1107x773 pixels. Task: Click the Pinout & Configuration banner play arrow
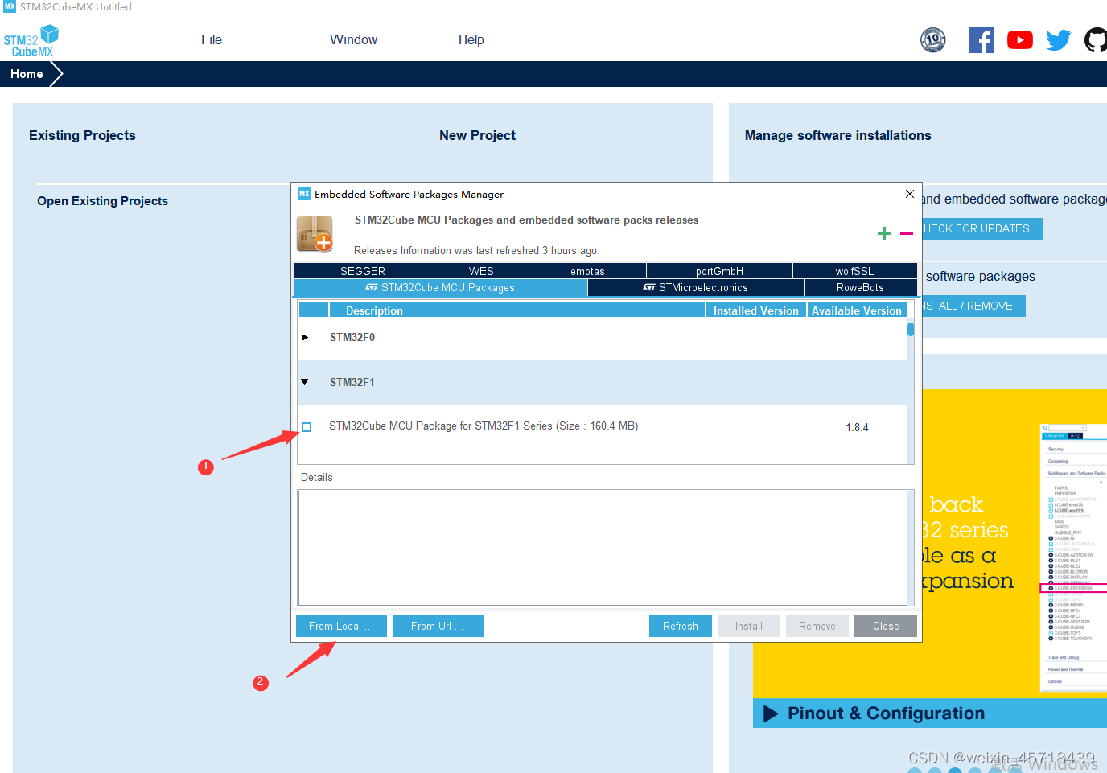tap(771, 713)
